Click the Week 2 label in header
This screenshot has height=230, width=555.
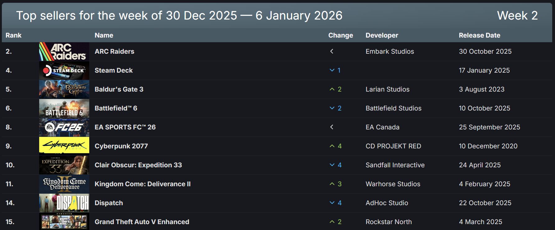[x=517, y=16]
